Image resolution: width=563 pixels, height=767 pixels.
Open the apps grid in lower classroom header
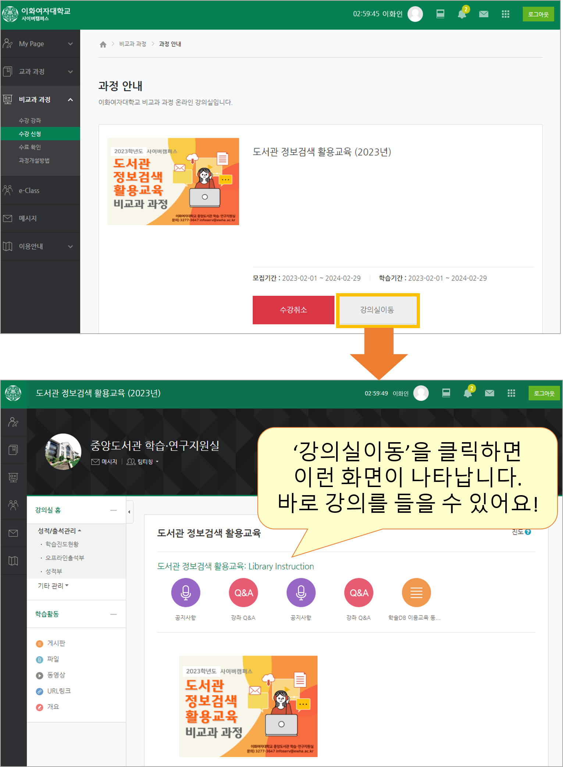pyautogui.click(x=511, y=393)
